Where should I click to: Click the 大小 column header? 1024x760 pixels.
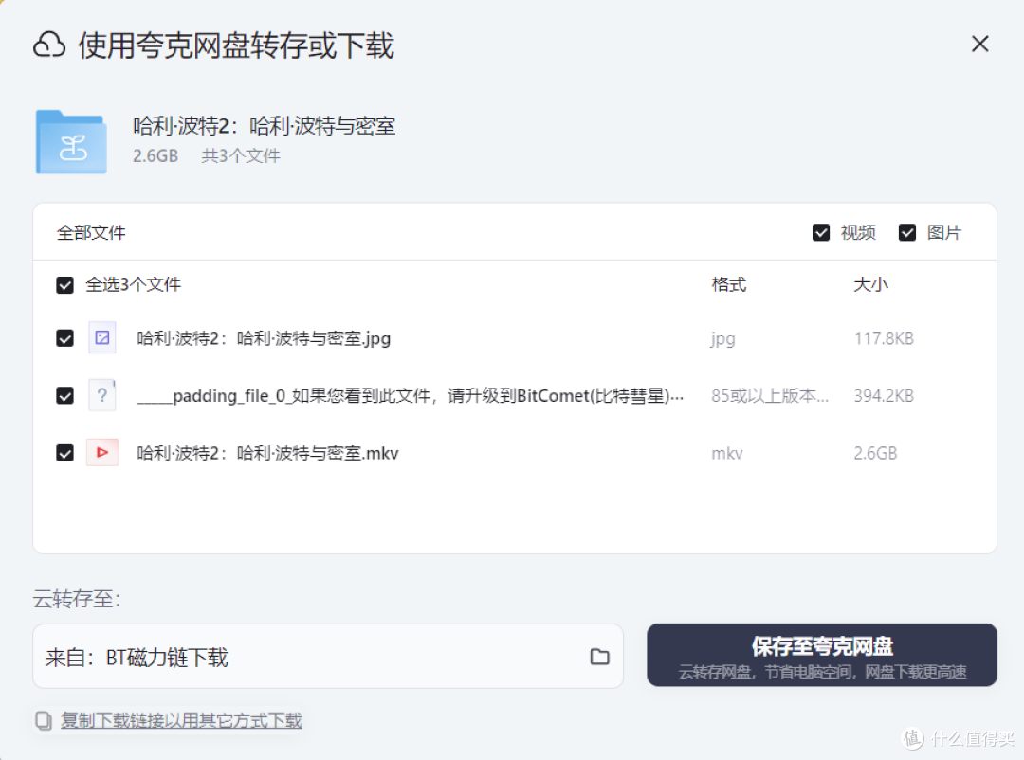point(871,284)
